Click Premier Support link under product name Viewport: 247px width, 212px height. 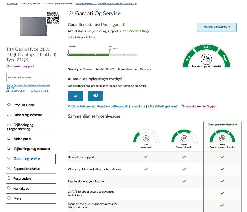pyautogui.click(x=22, y=66)
